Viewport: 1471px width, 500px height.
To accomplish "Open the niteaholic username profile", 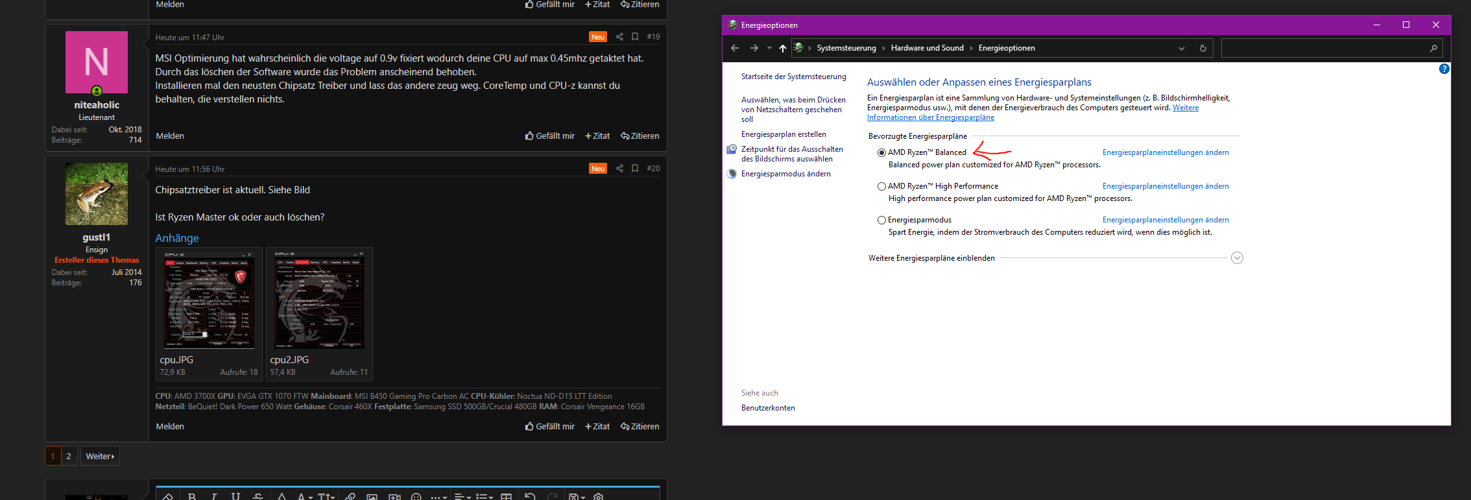I will pos(97,105).
